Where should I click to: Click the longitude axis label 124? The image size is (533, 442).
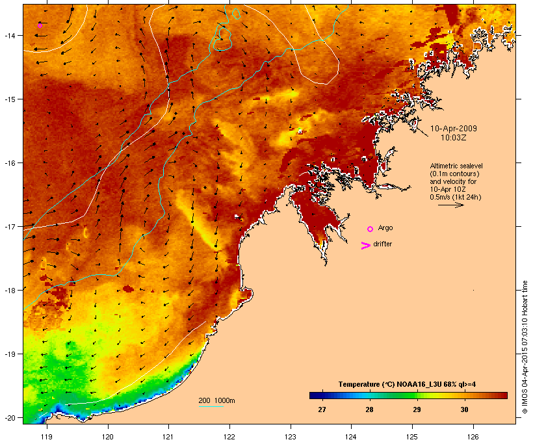(351, 437)
